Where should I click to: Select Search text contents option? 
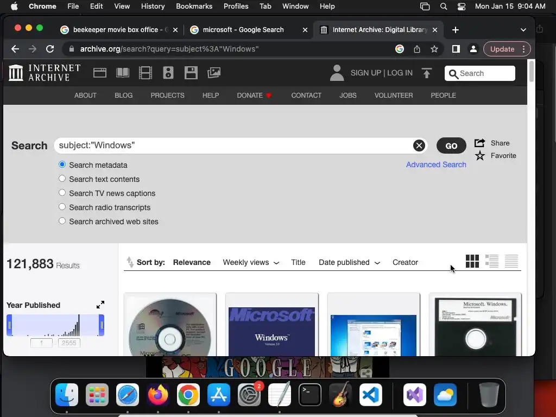point(62,179)
